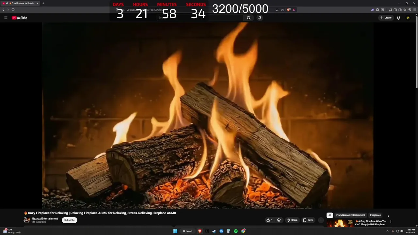Save the video to a playlist
The image size is (418, 235).
[x=308, y=220]
